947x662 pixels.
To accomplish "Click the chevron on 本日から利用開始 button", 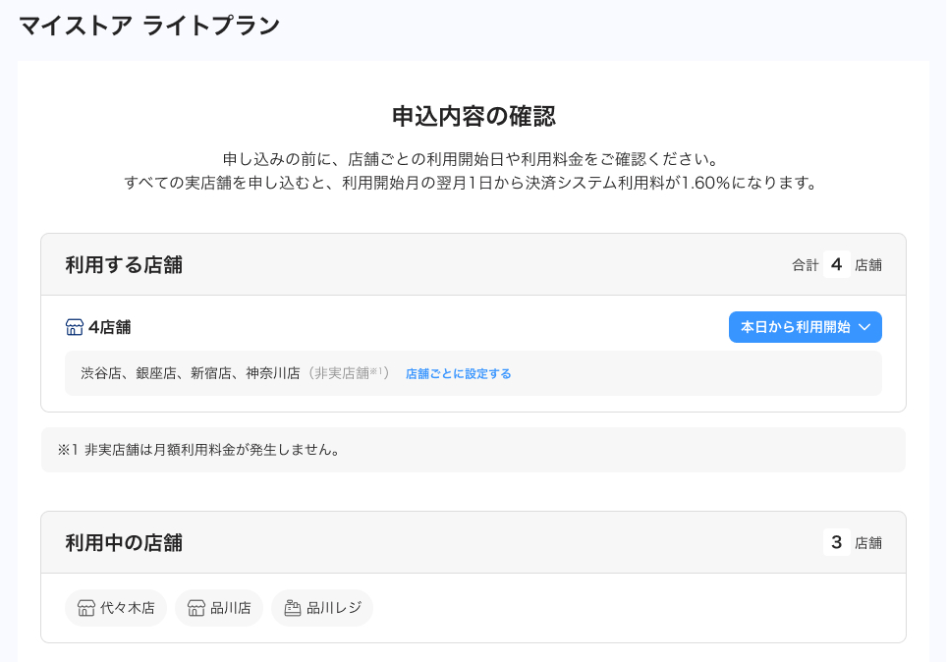I will [x=864, y=327].
